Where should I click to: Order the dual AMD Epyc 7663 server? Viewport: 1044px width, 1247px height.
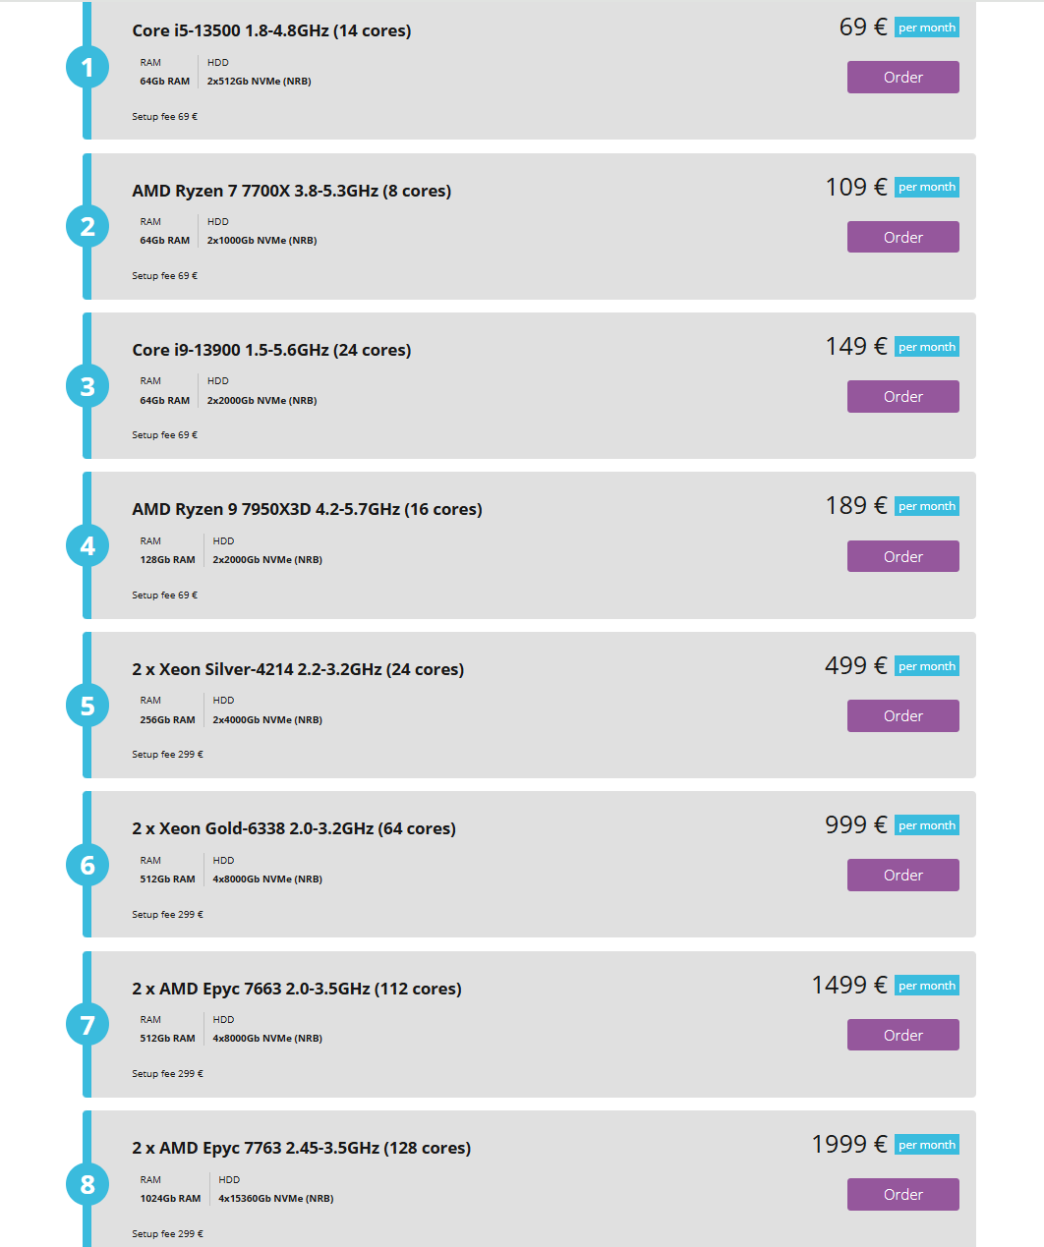[902, 1035]
